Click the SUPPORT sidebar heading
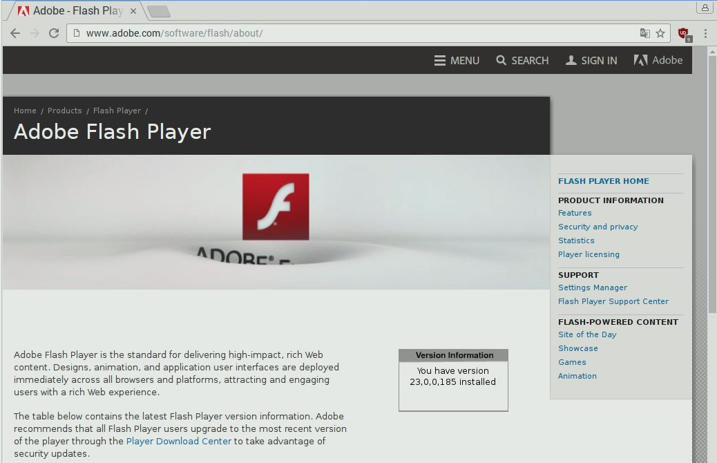This screenshot has height=463, width=717. (578, 276)
